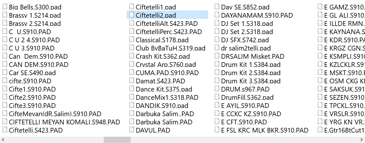Click the scroll left arrow
The height and width of the screenshot is (143, 365).
point(3,140)
